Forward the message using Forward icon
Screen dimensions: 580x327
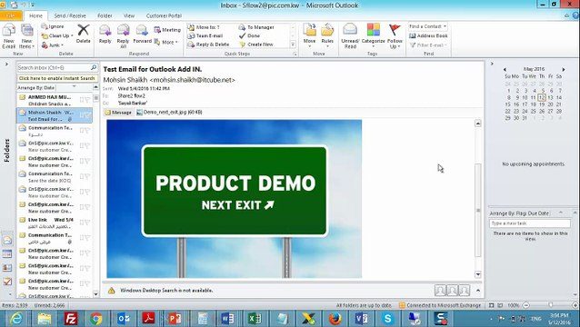pyautogui.click(x=142, y=34)
